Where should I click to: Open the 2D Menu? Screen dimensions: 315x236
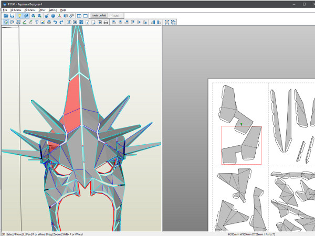[30, 10]
